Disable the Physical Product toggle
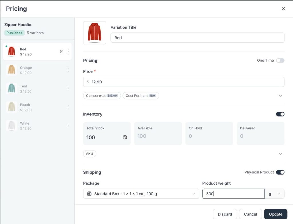 click(280, 172)
